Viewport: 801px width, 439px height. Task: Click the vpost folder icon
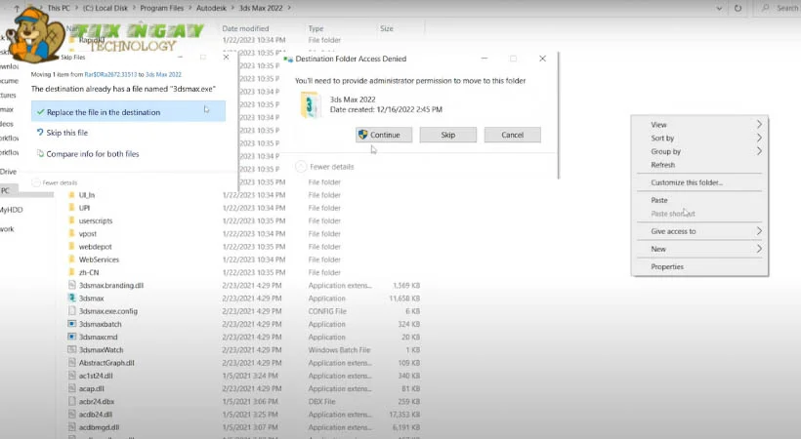tap(71, 233)
